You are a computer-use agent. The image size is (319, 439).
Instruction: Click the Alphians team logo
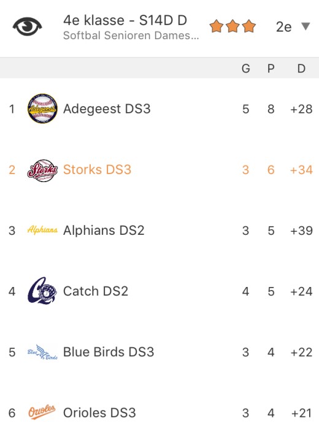[42, 230]
